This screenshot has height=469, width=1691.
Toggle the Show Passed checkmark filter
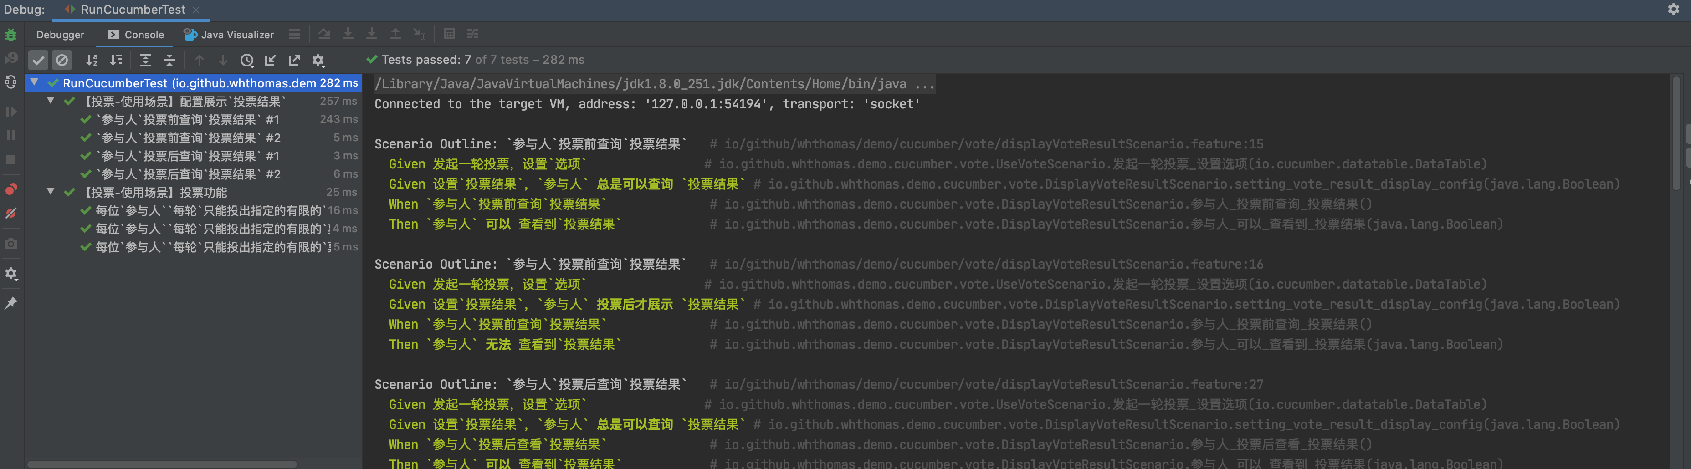click(38, 61)
